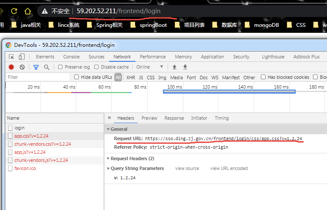This screenshot has width=327, height=210.
Task: Open the Response tab
Action: pyautogui.click(x=174, y=118)
